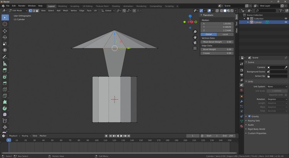Click the Local button in Transform panel
This screenshot has width=289, height=158.
point(225,34)
